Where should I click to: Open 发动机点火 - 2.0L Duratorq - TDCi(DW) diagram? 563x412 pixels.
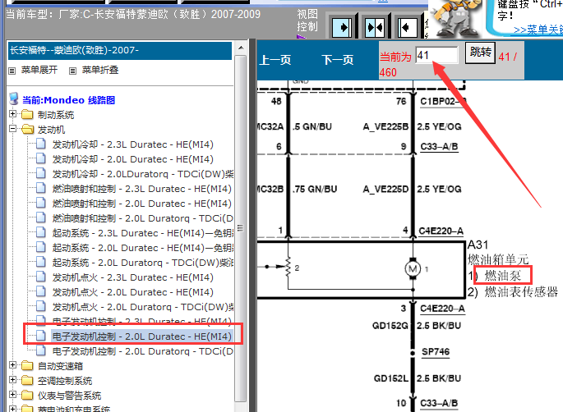click(x=143, y=307)
